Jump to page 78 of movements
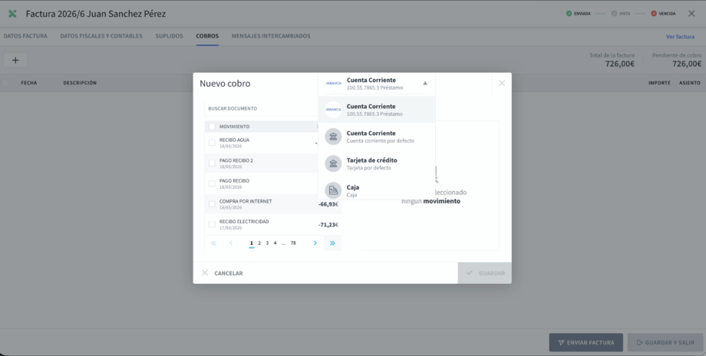 (293, 243)
